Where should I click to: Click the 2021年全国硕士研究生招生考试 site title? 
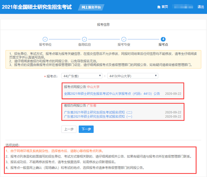coord(37,7)
